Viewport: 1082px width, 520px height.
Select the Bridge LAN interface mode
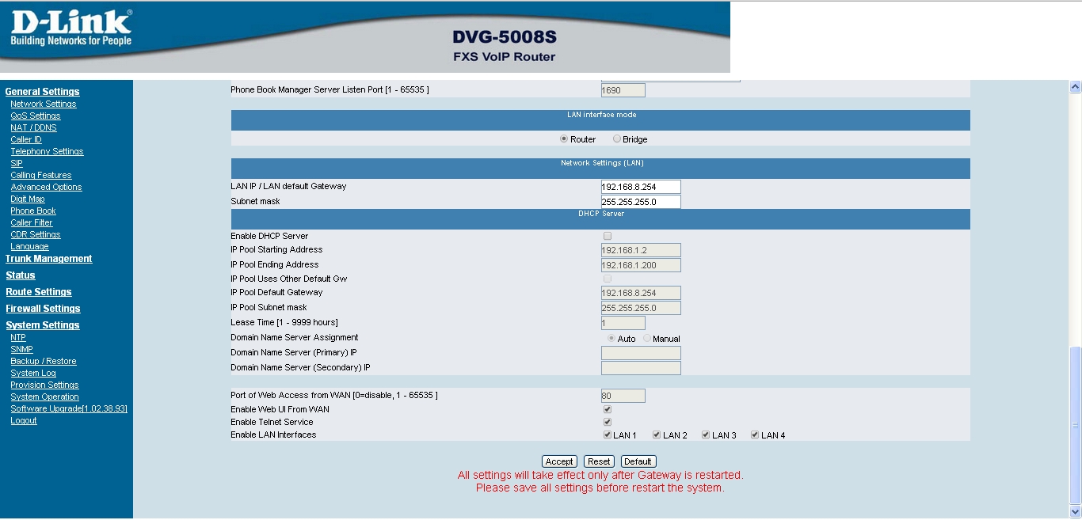[617, 139]
